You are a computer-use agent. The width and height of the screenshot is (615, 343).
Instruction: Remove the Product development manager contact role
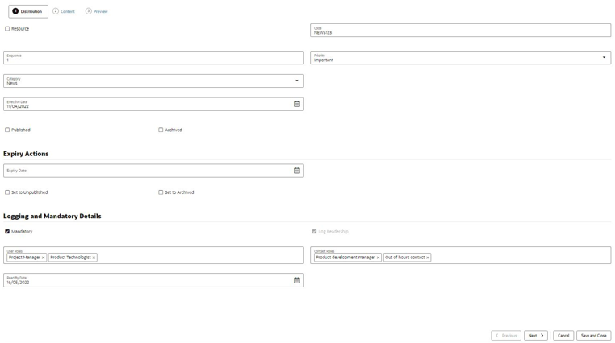click(378, 258)
